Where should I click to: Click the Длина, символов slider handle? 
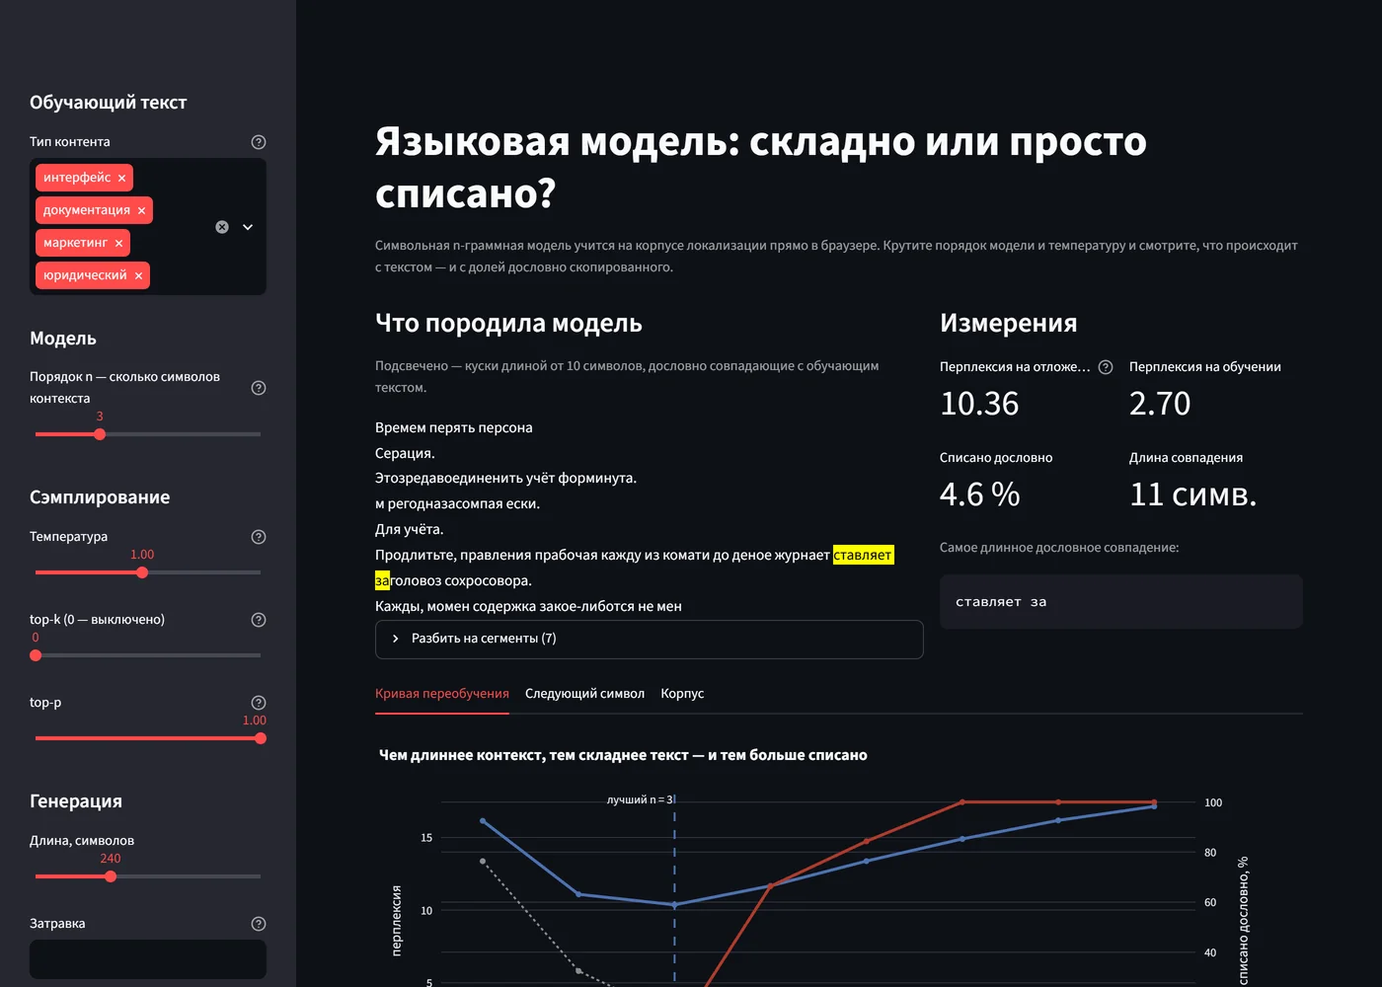[111, 876]
